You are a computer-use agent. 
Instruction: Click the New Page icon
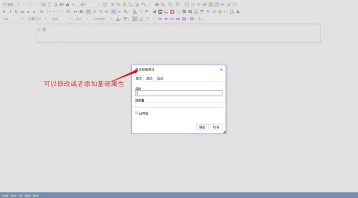pyautogui.click(x=49, y=5)
